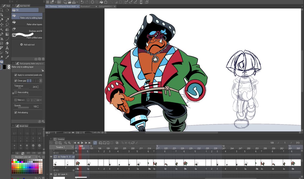
Task: Select the Lasso selection tool
Action: pos(7,24)
